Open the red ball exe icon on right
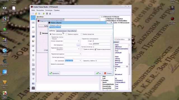Viewport: 179px width, 100px height. 172,21
